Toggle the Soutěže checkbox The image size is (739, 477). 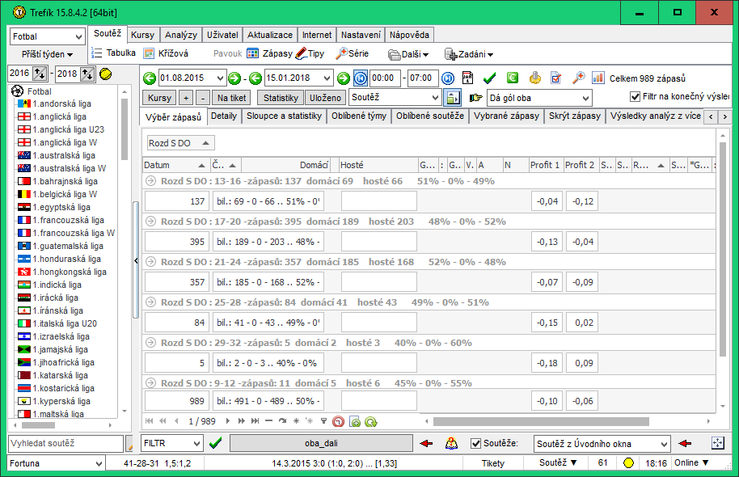tap(476, 443)
